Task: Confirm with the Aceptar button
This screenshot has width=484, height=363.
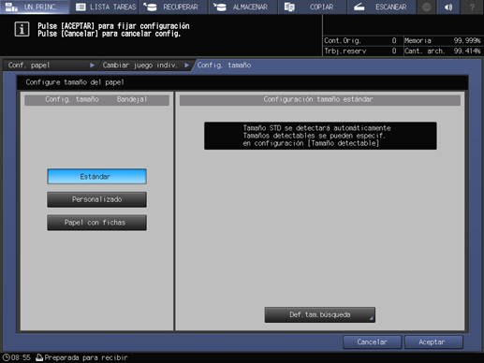Action: tap(433, 342)
